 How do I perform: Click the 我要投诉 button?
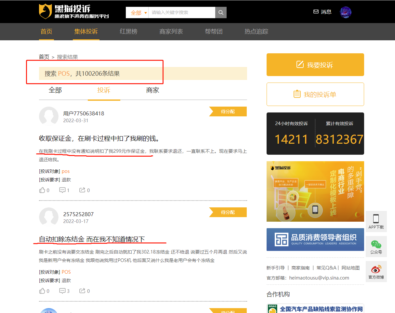point(315,65)
